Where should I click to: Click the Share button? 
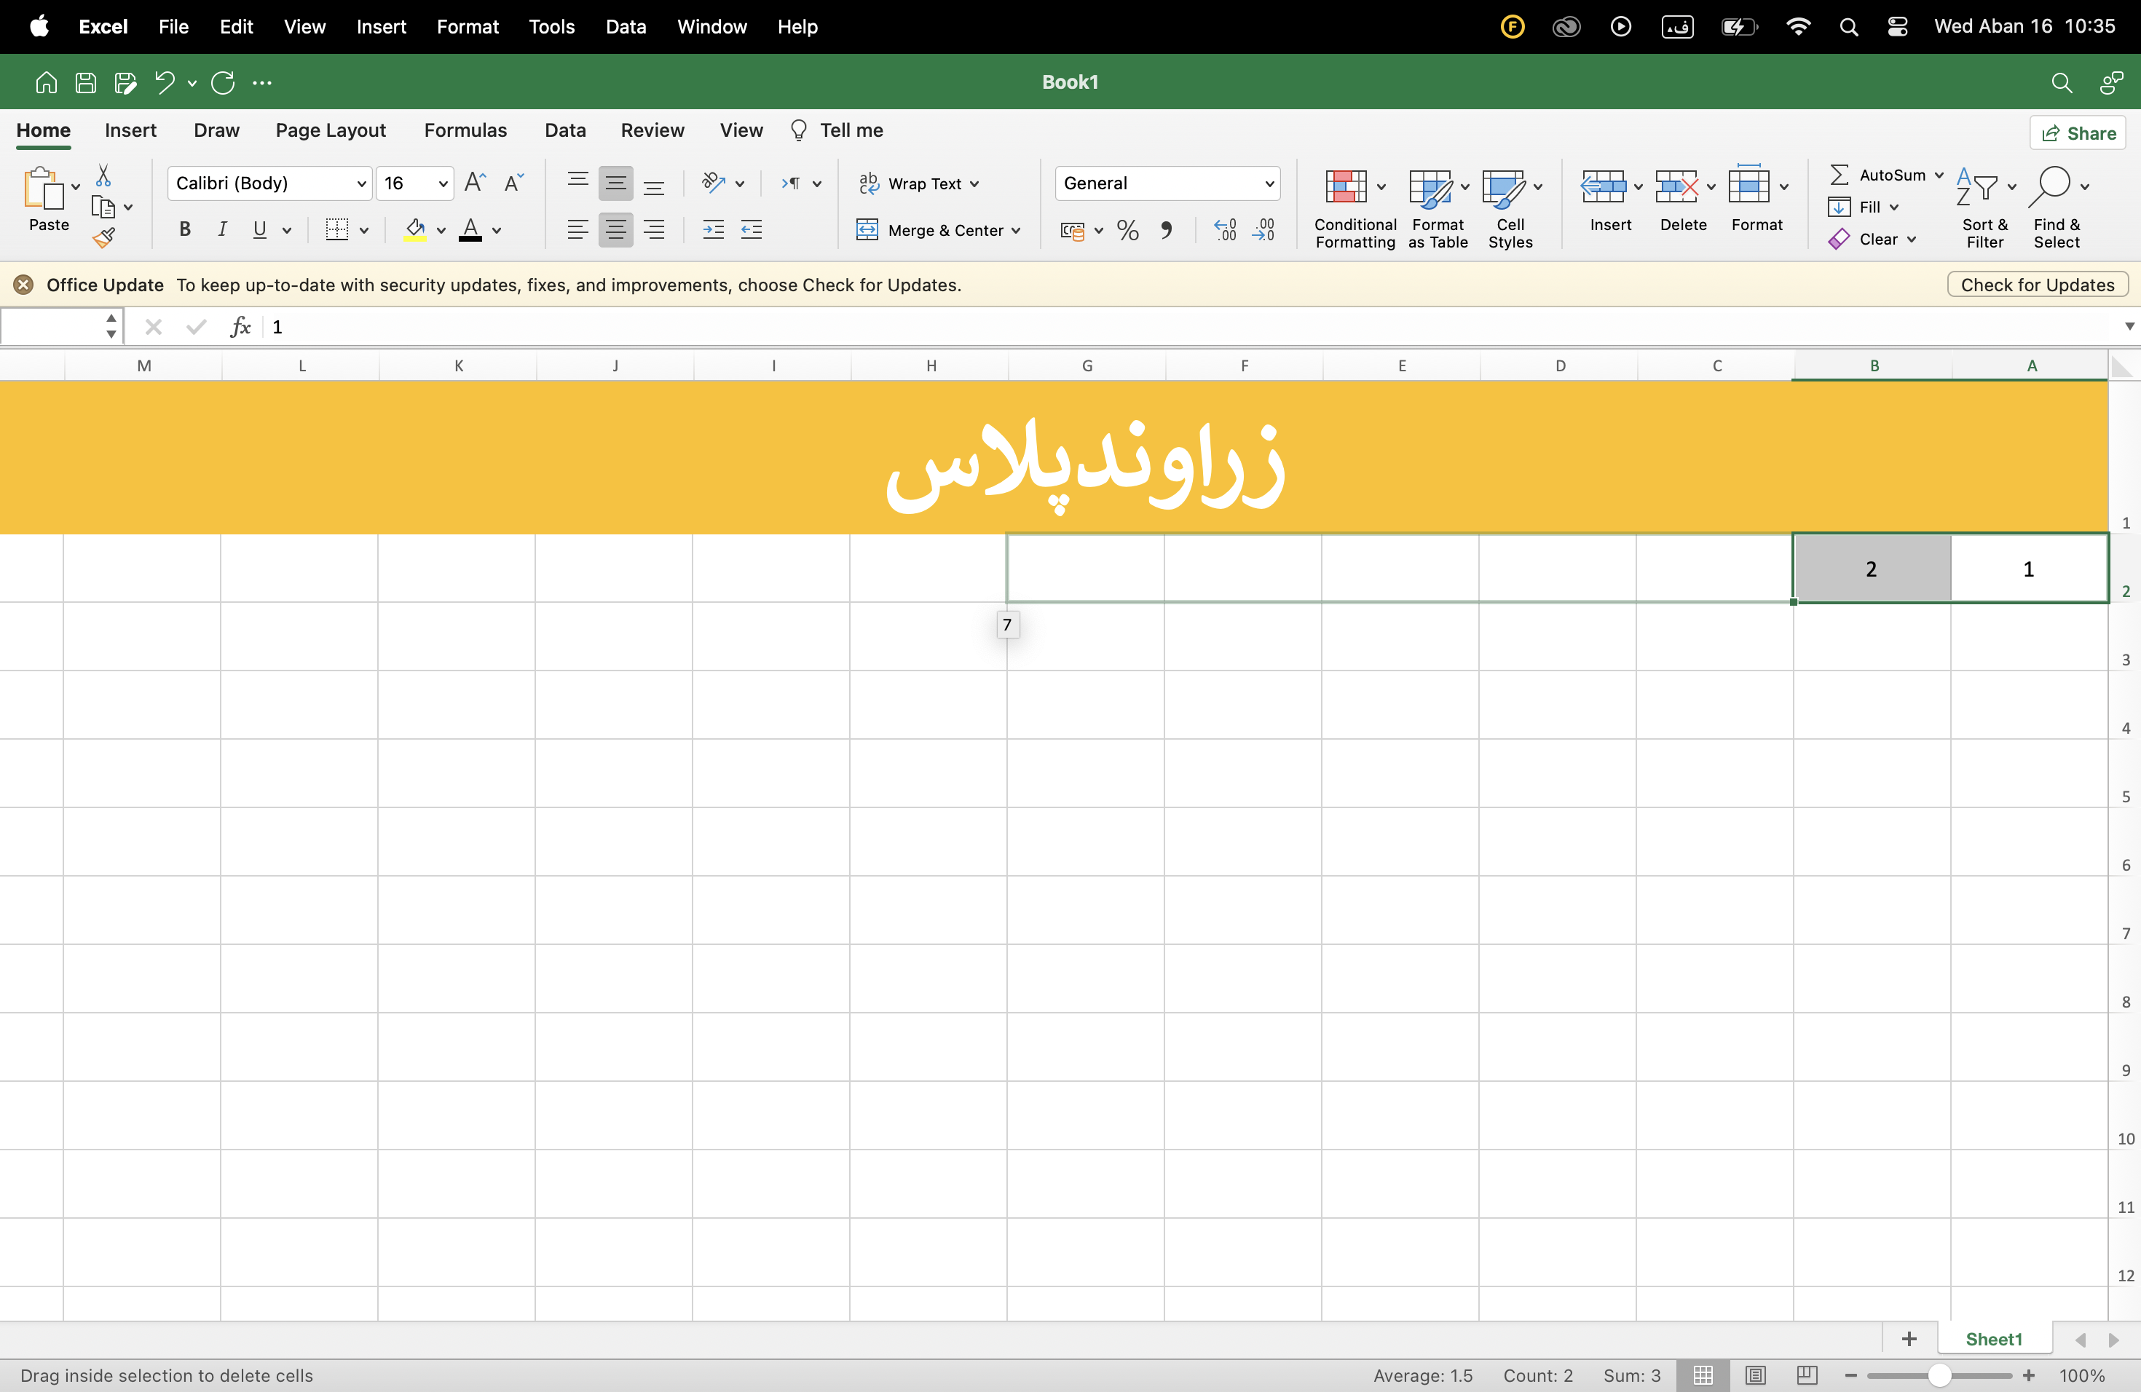[2078, 133]
